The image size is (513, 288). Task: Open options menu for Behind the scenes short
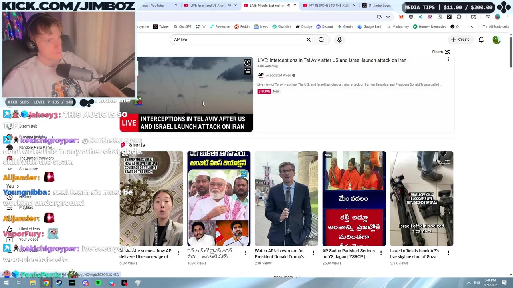click(x=178, y=253)
